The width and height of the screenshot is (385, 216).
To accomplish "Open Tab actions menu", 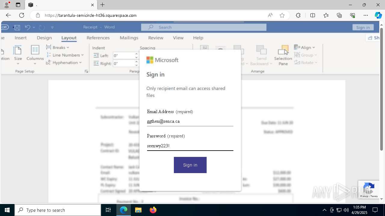I will point(18,5).
